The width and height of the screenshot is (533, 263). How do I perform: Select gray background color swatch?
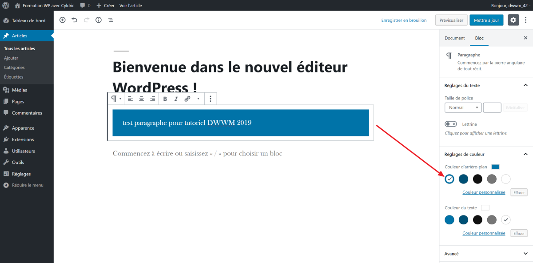click(492, 179)
